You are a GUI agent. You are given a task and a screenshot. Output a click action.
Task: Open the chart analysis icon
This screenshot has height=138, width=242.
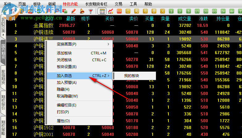click(111, 11)
